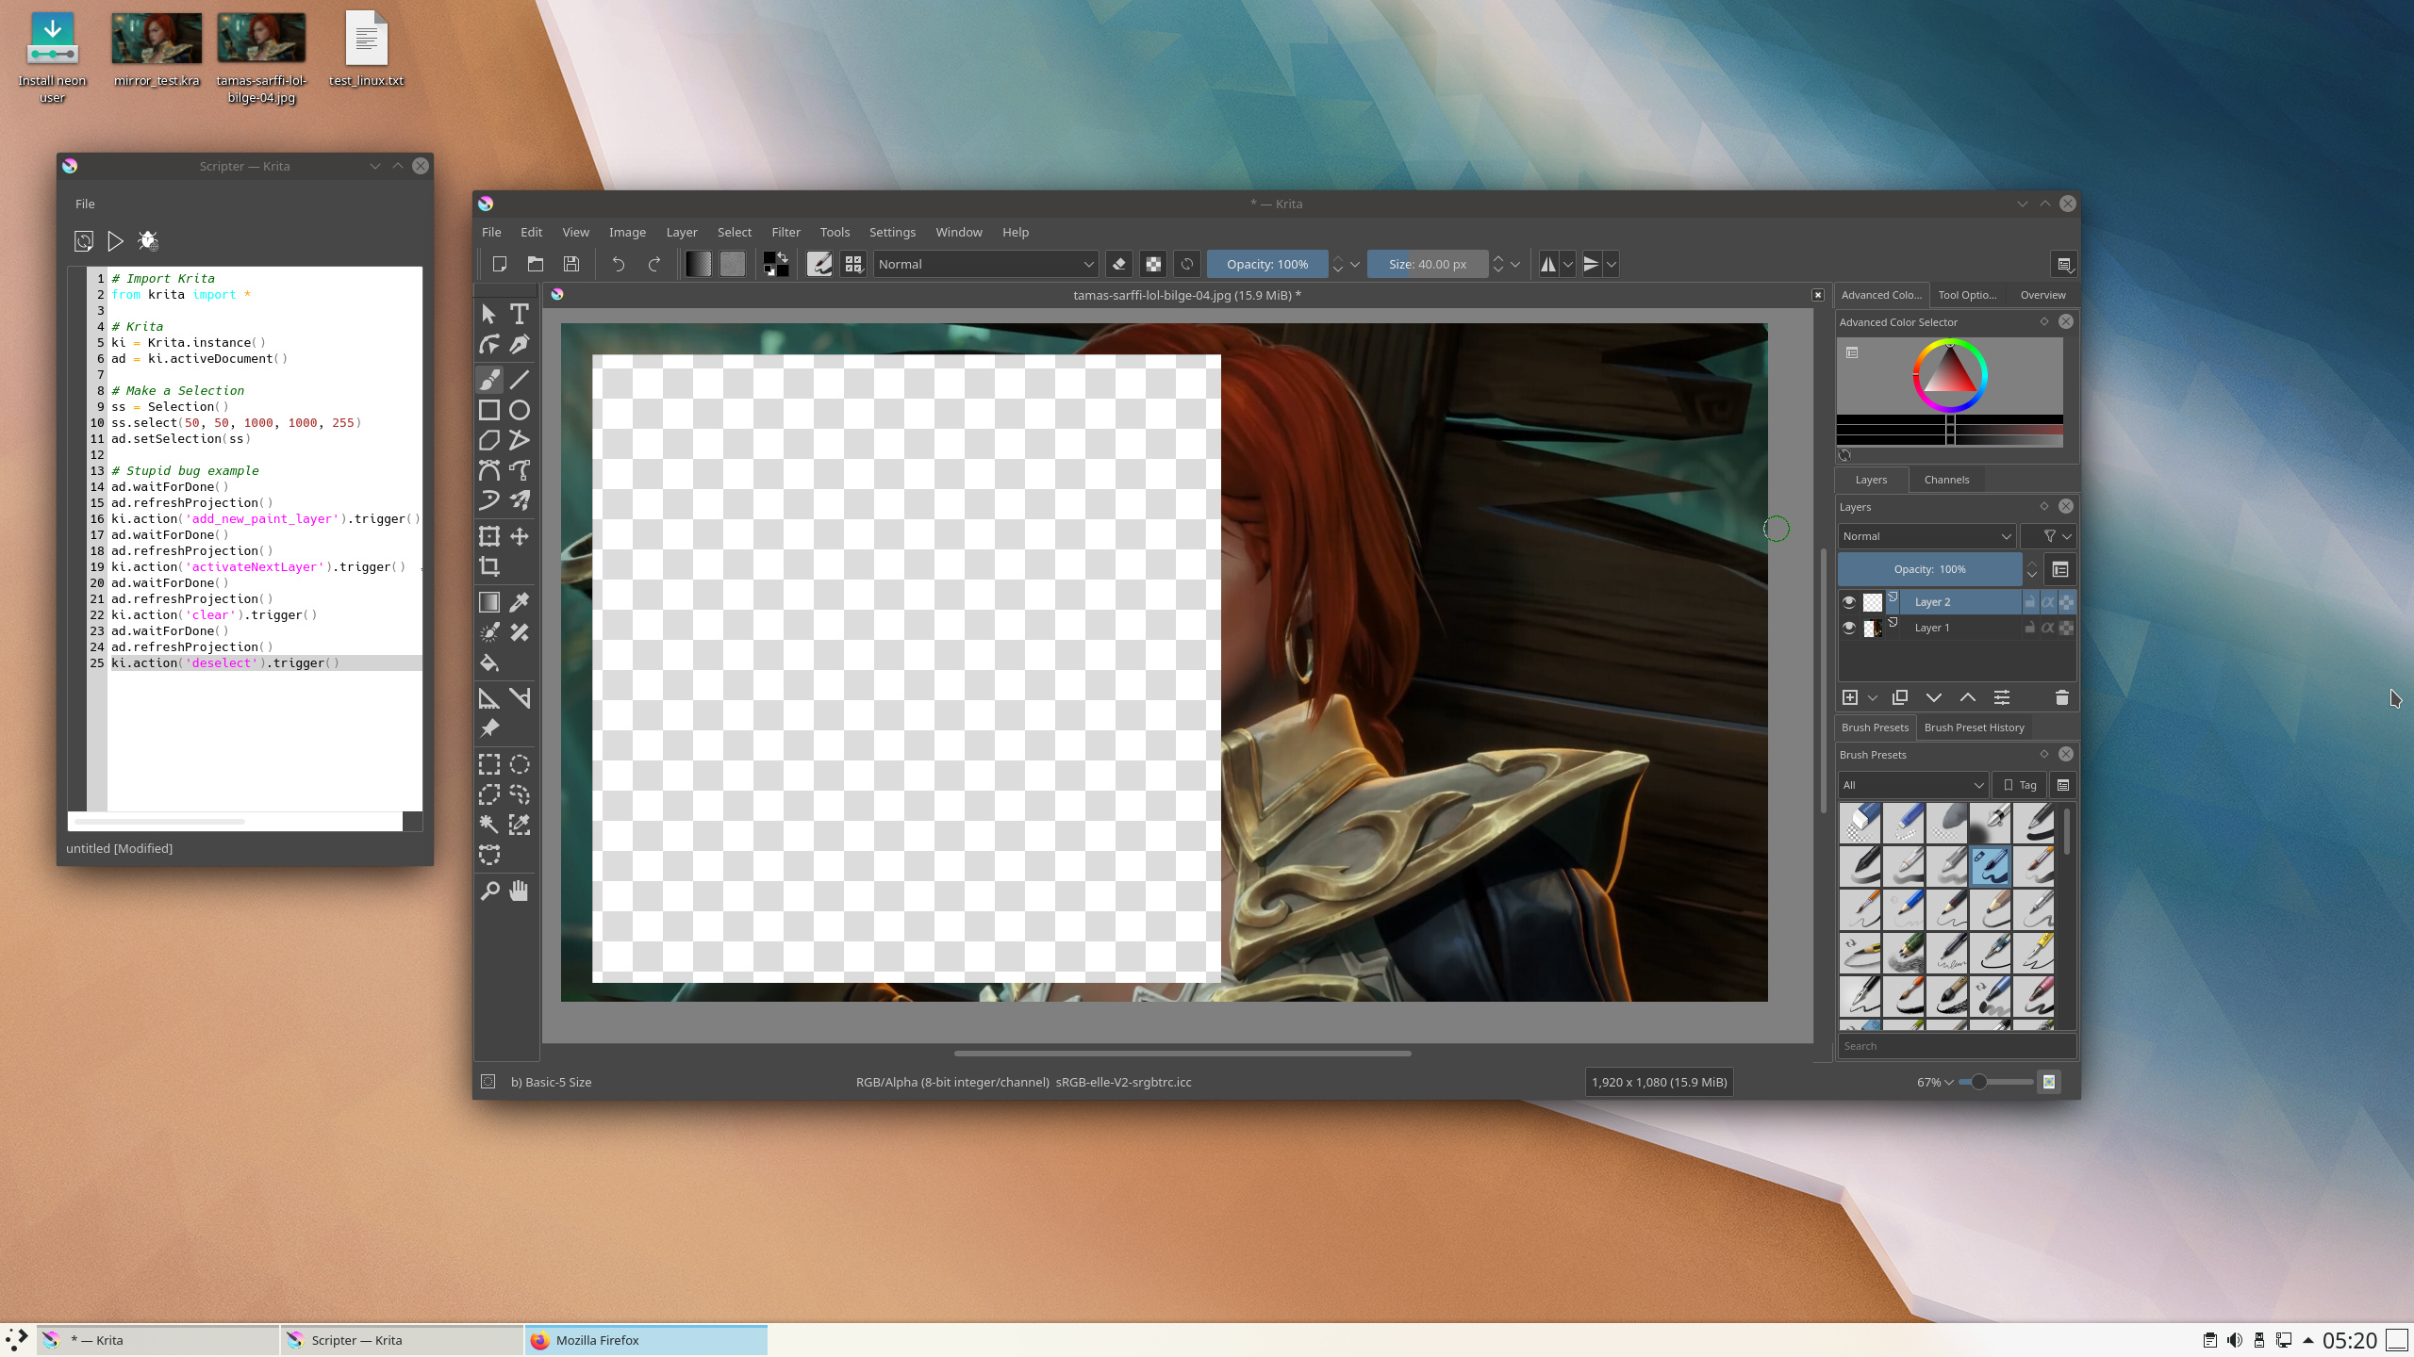Click the Scripter Krita taskbar entry
The height and width of the screenshot is (1357, 2414).
(403, 1340)
